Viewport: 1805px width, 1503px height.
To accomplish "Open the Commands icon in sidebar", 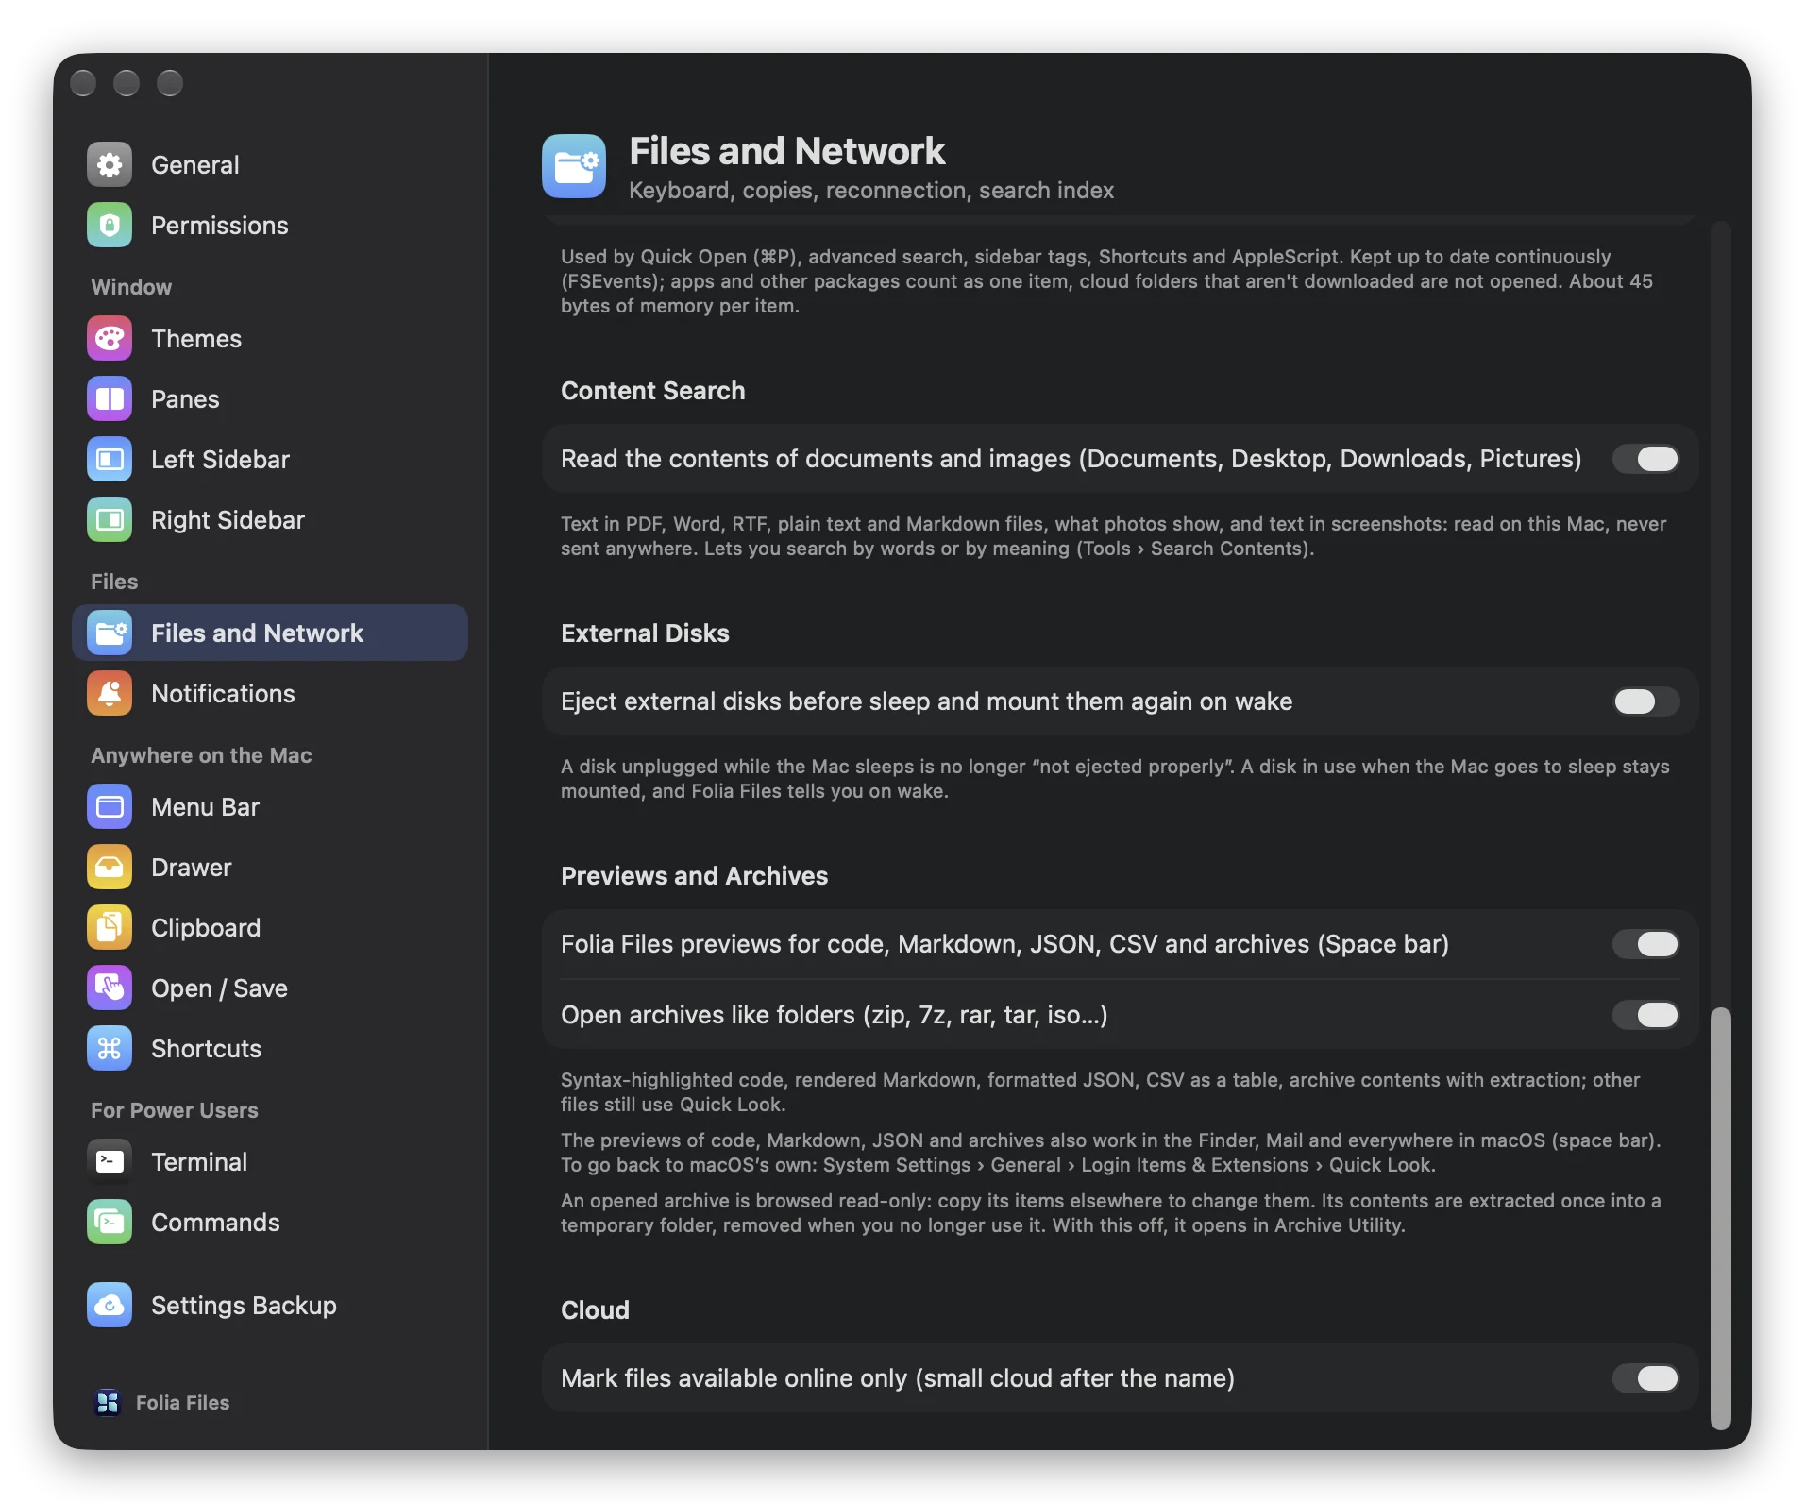I will coord(110,1223).
